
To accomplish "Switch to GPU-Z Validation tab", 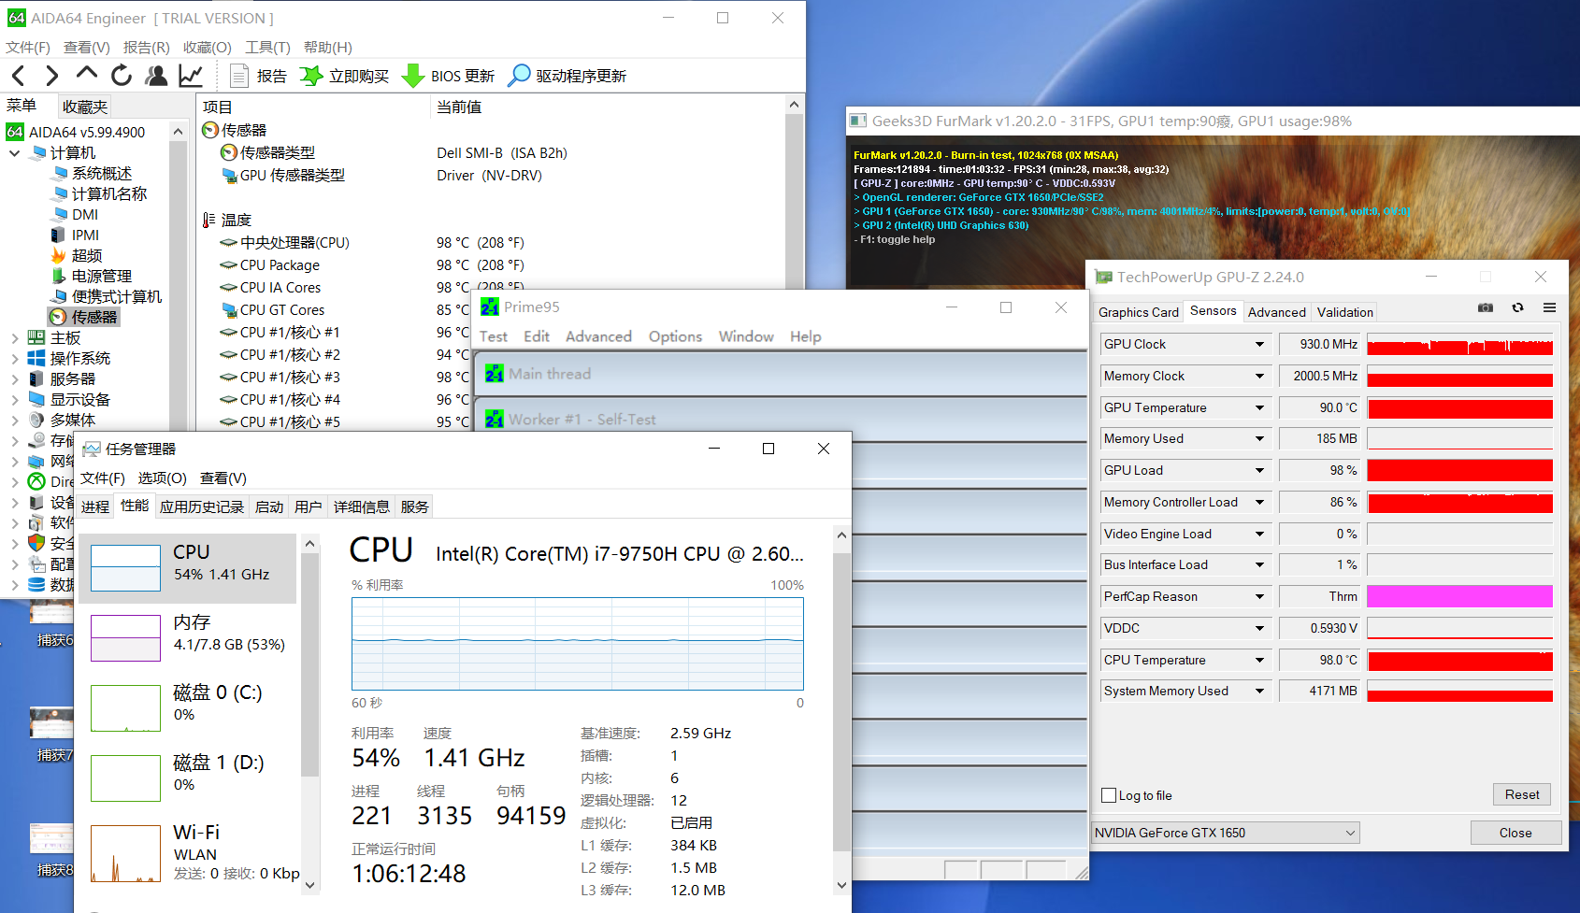I will point(1345,312).
